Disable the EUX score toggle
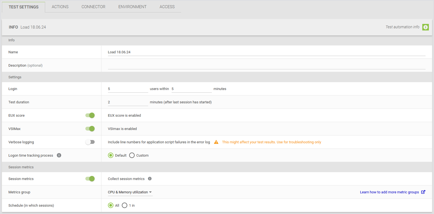 [x=90, y=115]
